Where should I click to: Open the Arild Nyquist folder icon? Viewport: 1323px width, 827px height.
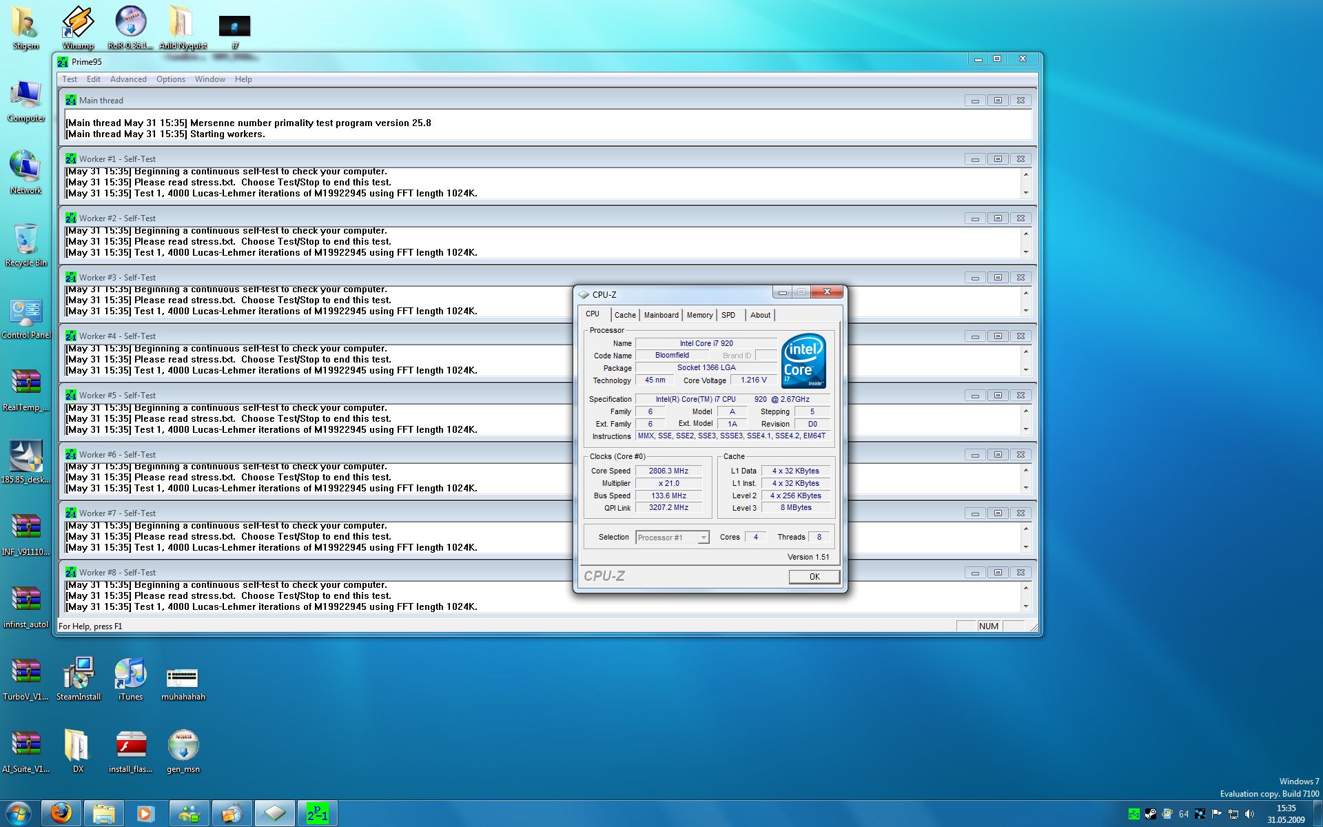pos(183,28)
